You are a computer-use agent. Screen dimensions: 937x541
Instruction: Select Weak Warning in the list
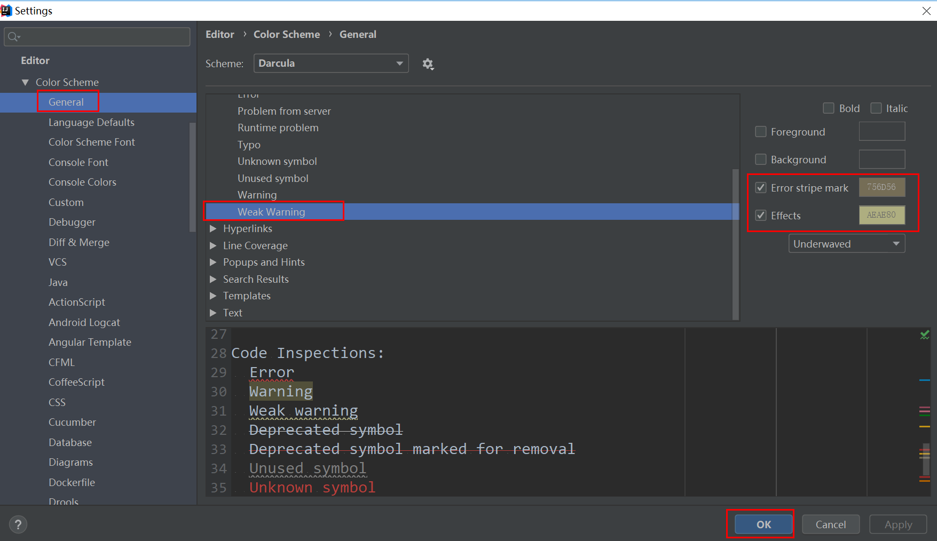(473, 212)
